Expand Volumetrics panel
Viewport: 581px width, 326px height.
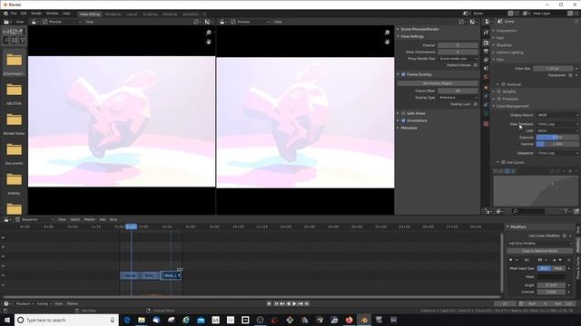(x=507, y=31)
